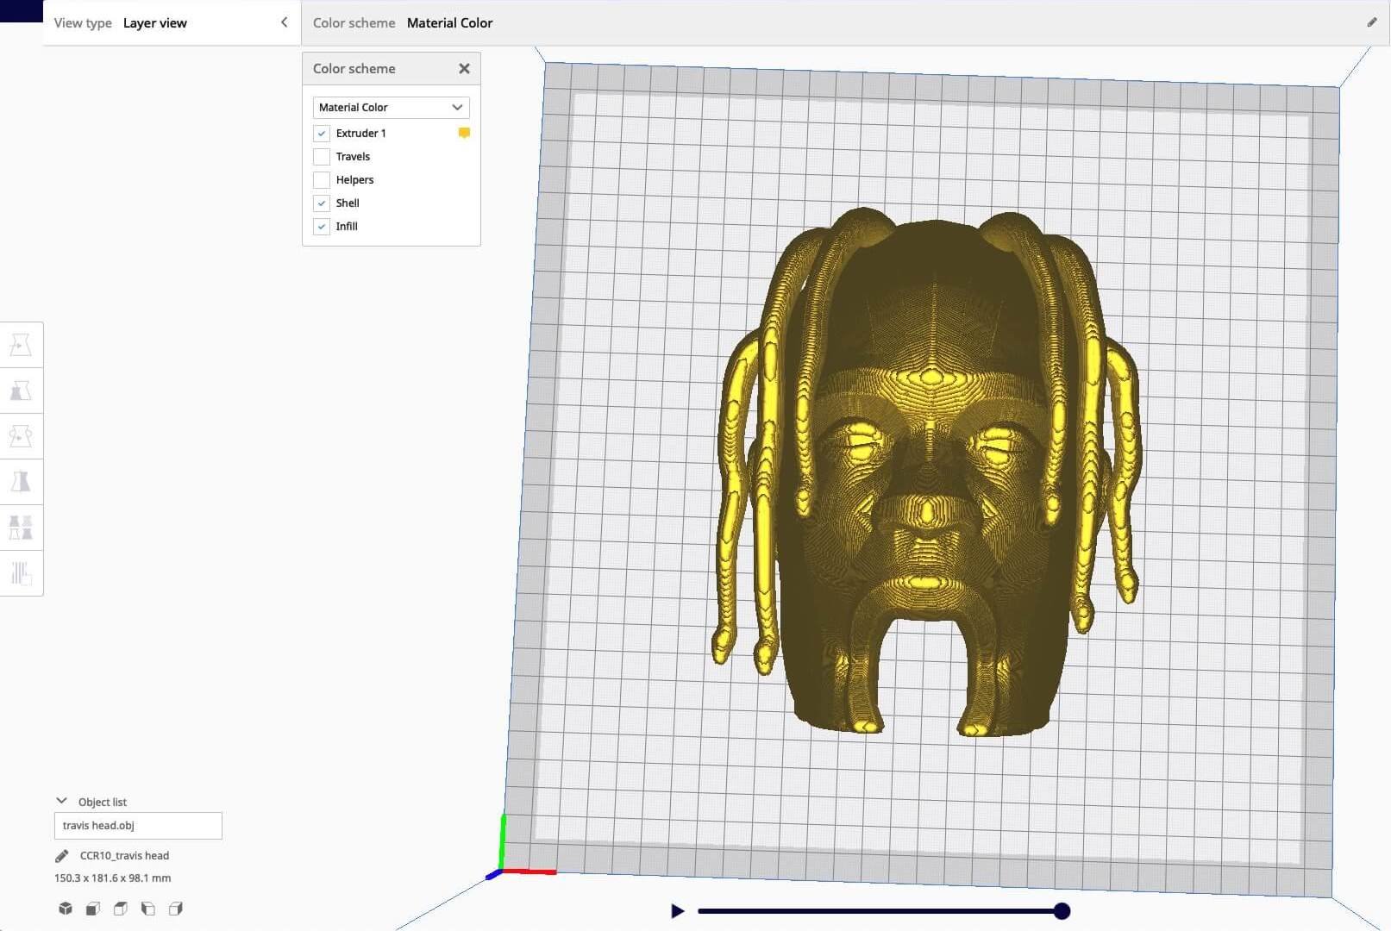1391x931 pixels.
Task: Click the simulation progress track
Action: pyautogui.click(x=880, y=911)
